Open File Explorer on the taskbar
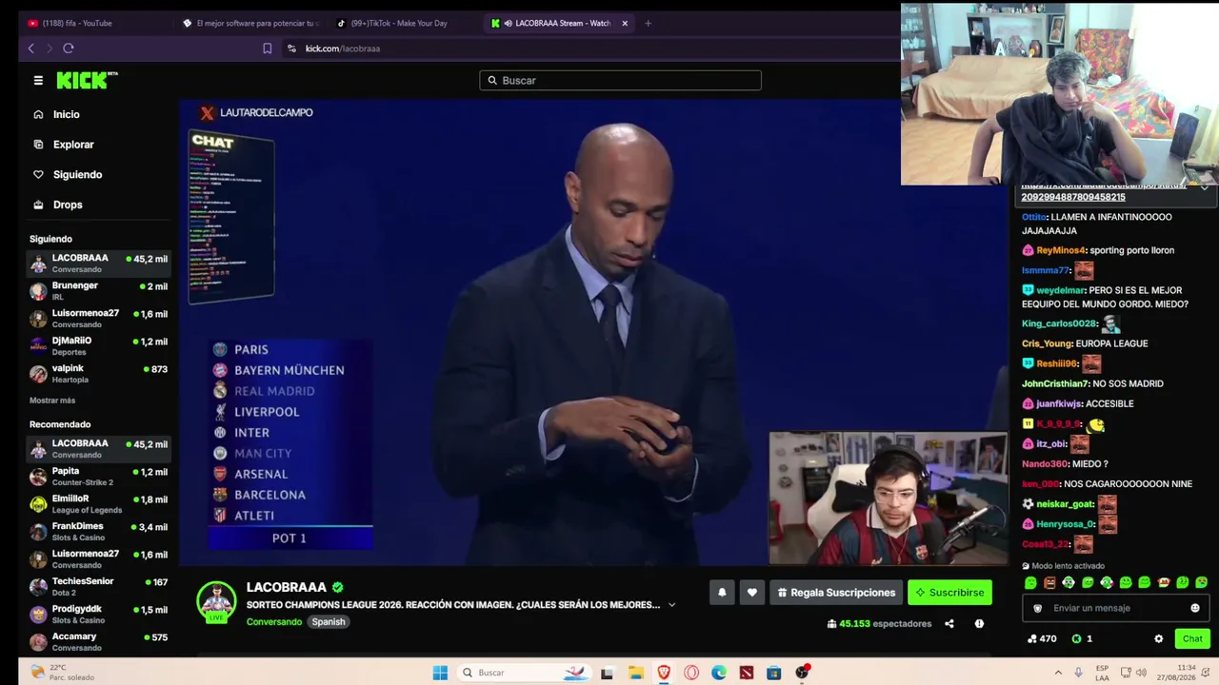The image size is (1219, 685). click(x=636, y=673)
